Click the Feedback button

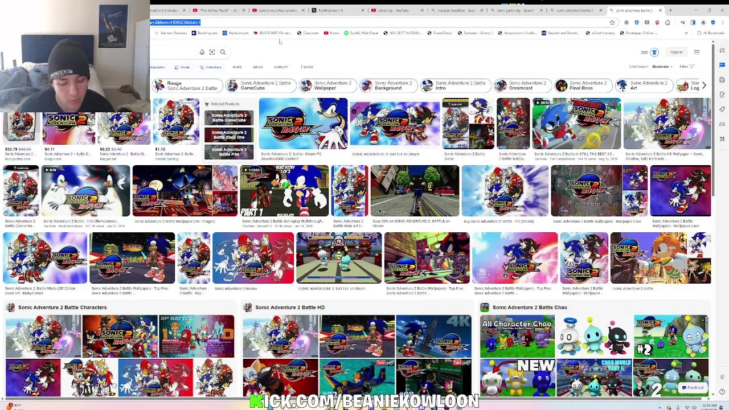click(693, 388)
